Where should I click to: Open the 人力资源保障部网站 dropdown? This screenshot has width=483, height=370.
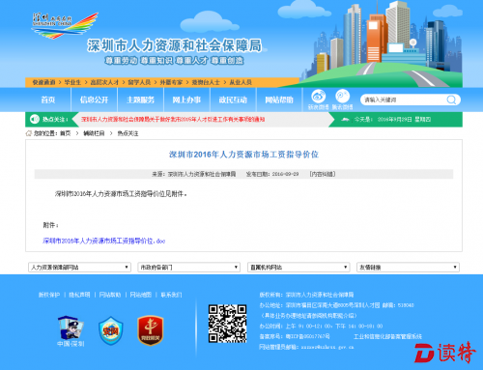pyautogui.click(x=79, y=268)
